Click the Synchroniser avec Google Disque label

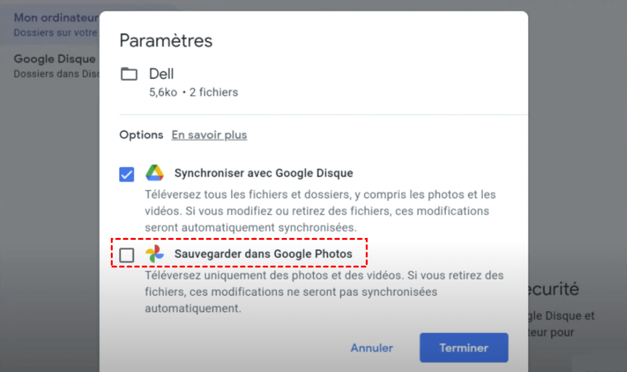tap(263, 173)
